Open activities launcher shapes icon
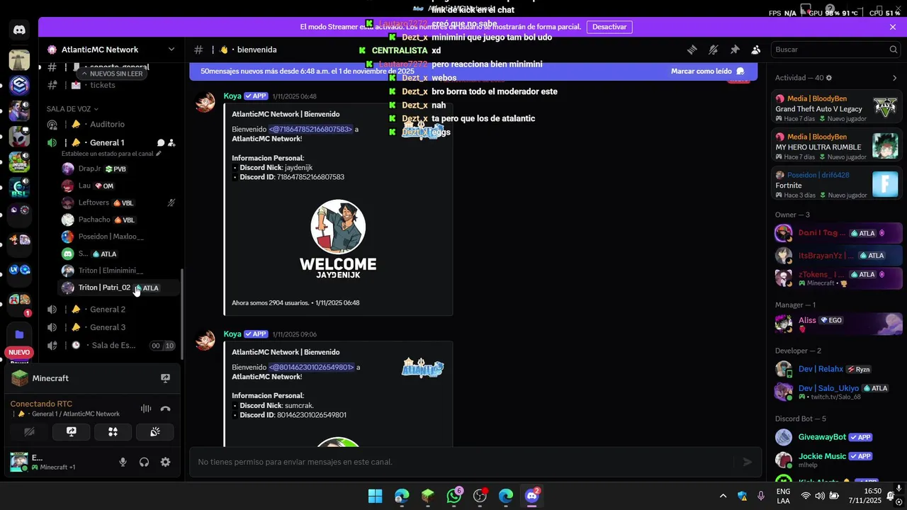This screenshot has width=907, height=510. [x=113, y=432]
